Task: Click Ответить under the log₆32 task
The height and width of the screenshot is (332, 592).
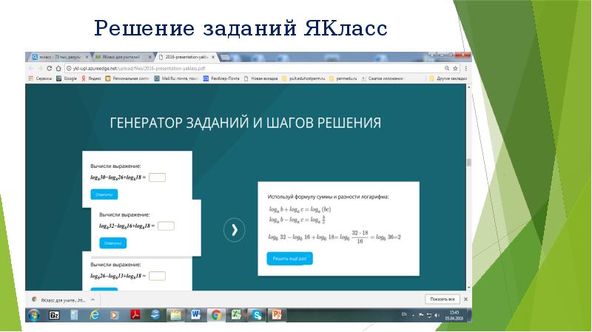Action: pyautogui.click(x=113, y=243)
